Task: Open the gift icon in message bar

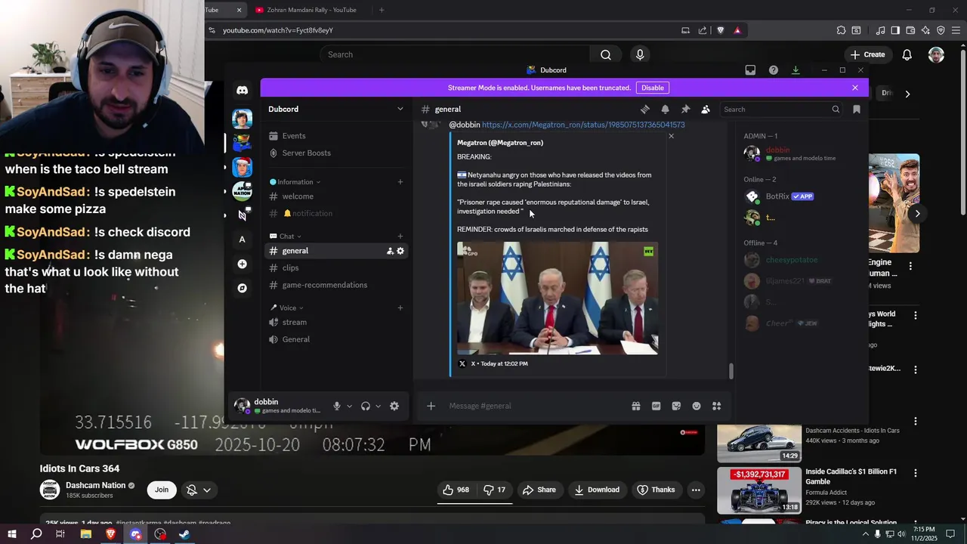Action: [x=636, y=406]
